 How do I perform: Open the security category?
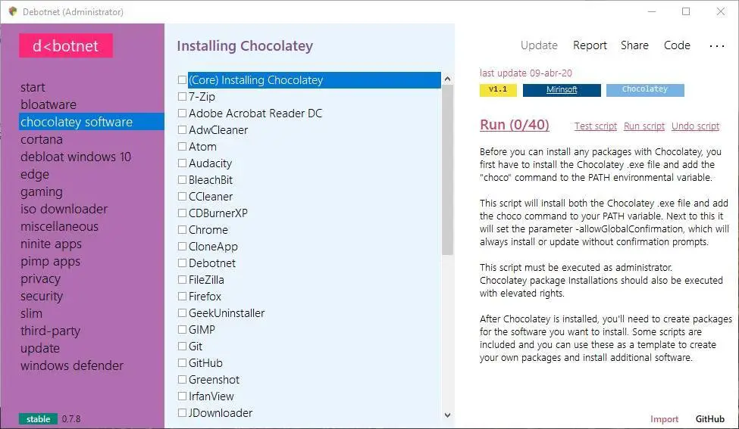pyautogui.click(x=42, y=297)
